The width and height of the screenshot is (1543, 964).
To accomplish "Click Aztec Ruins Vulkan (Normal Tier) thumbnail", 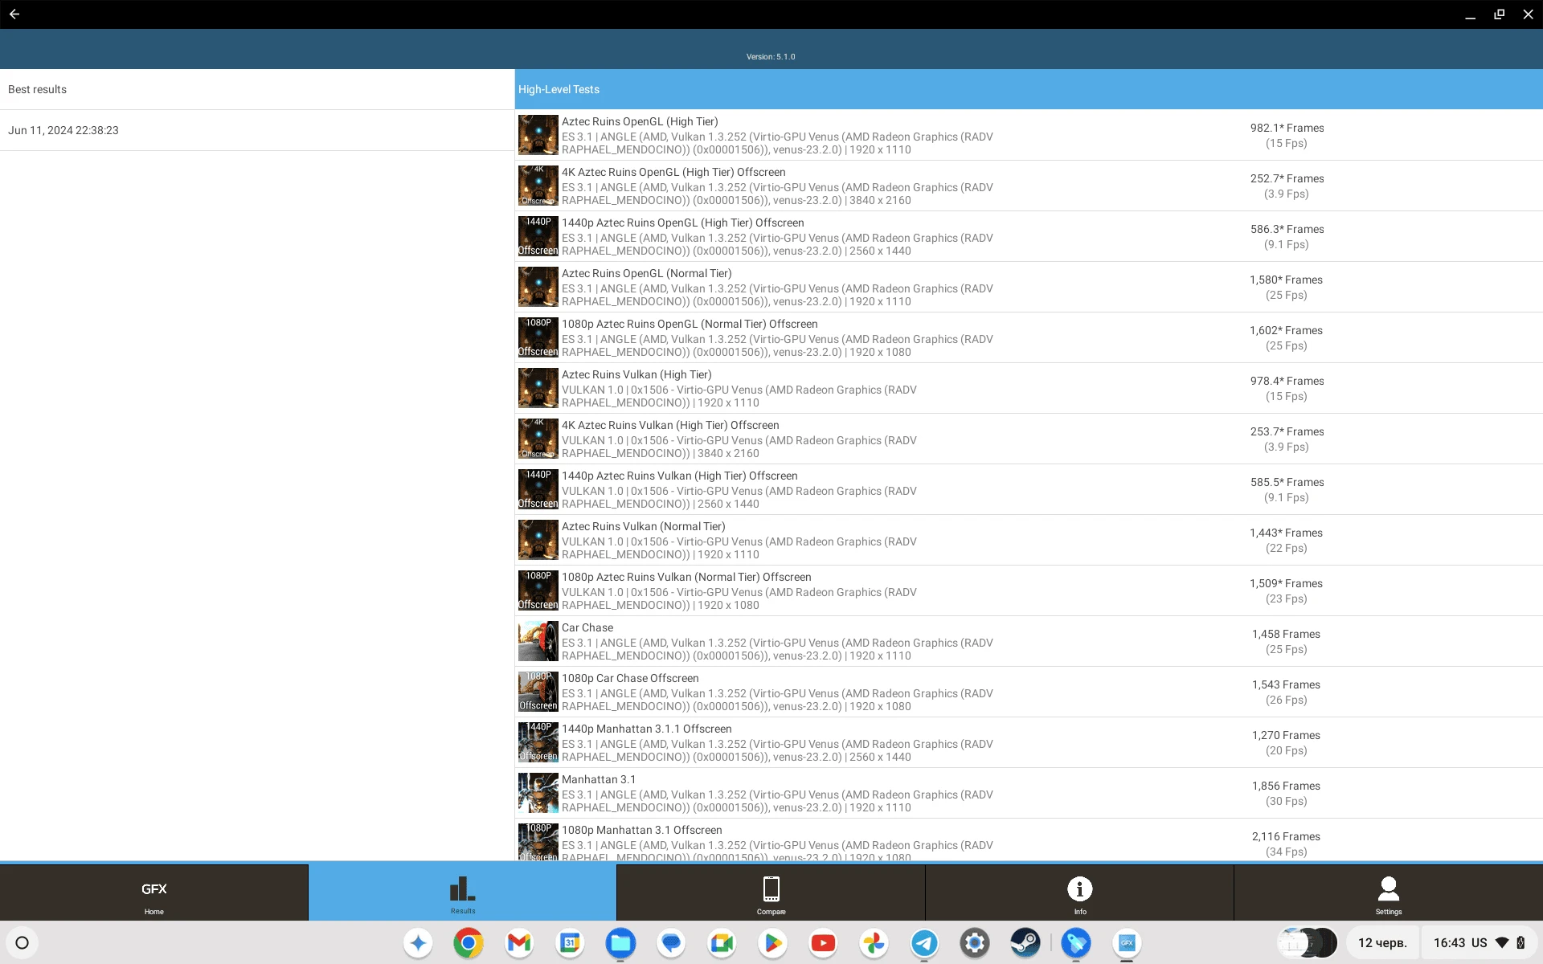I will [538, 540].
